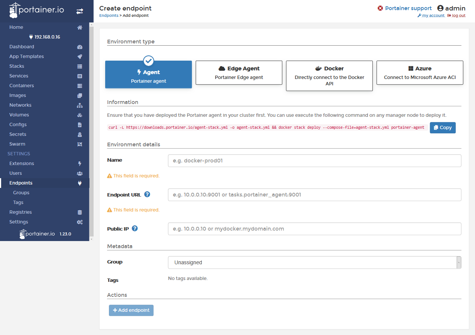The image size is (475, 335).
Task: Click the App Templates rocket icon
Action: pyautogui.click(x=79, y=57)
